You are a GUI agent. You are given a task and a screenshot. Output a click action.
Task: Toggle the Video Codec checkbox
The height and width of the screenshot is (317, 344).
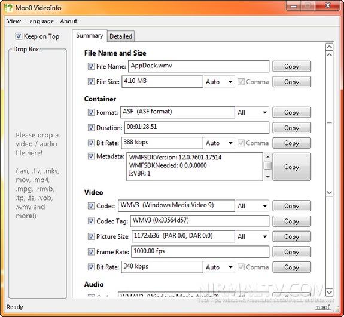(91, 206)
